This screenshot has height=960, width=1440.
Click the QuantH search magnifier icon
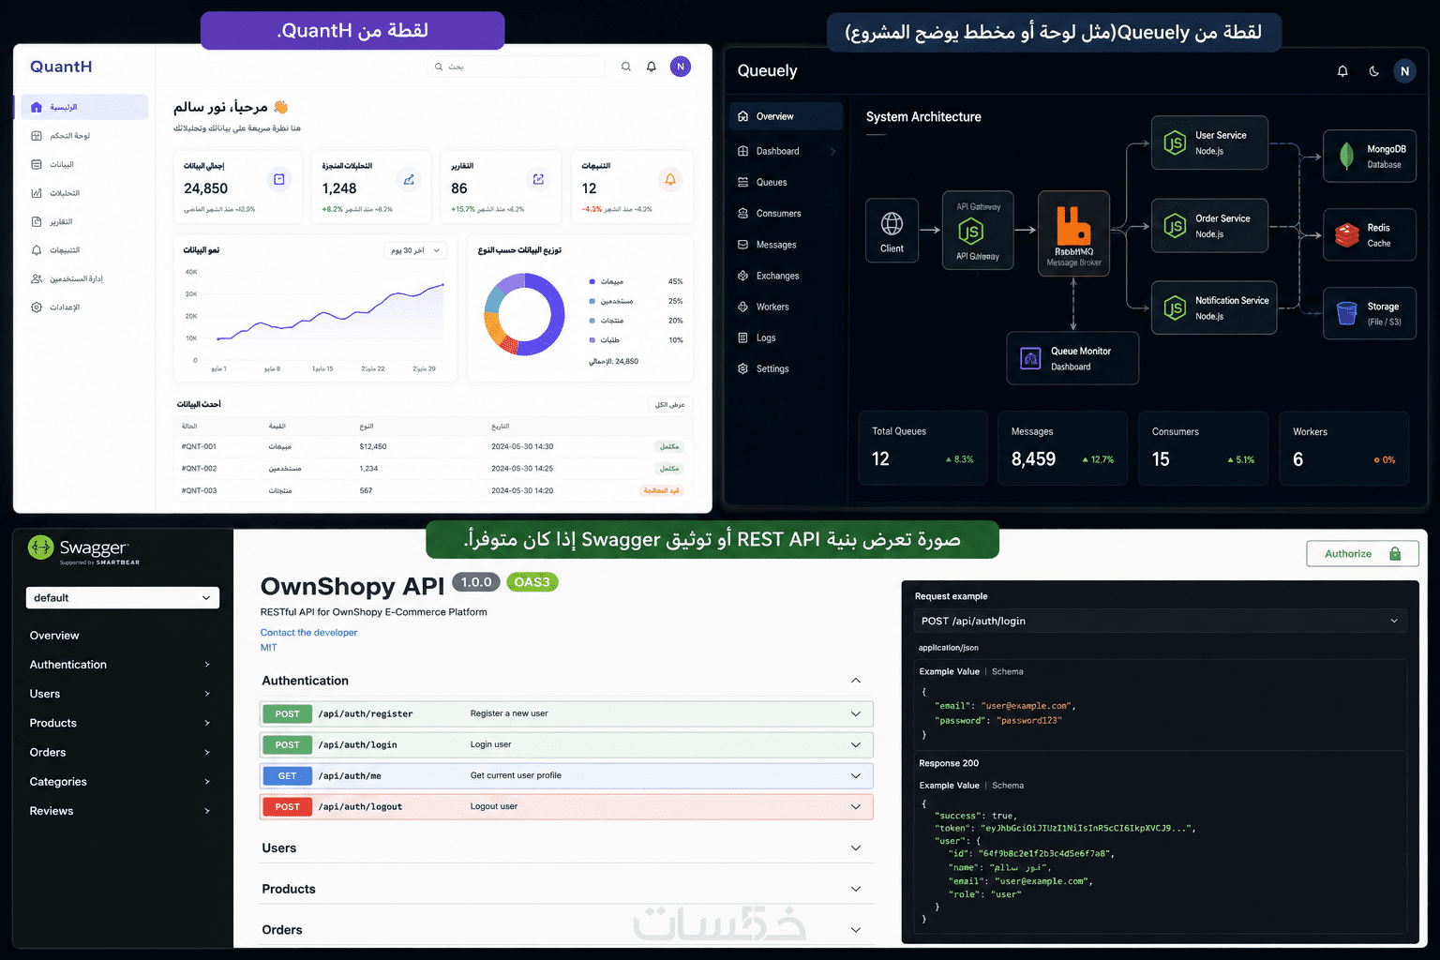(x=625, y=67)
